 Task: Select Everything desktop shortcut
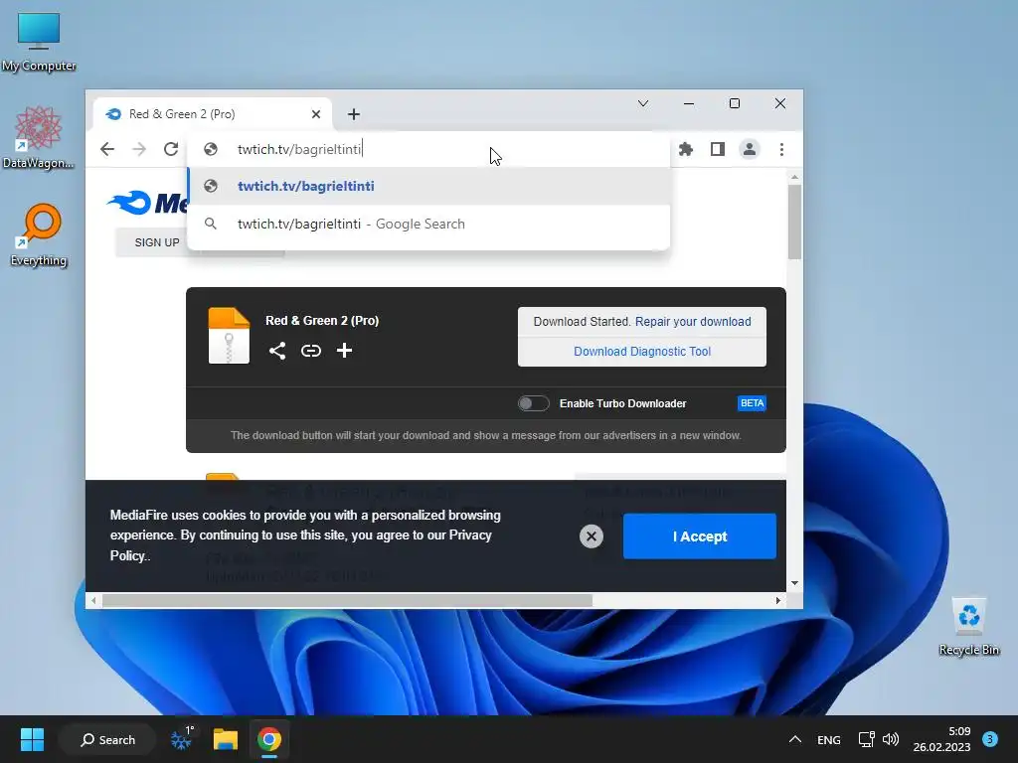tap(39, 234)
